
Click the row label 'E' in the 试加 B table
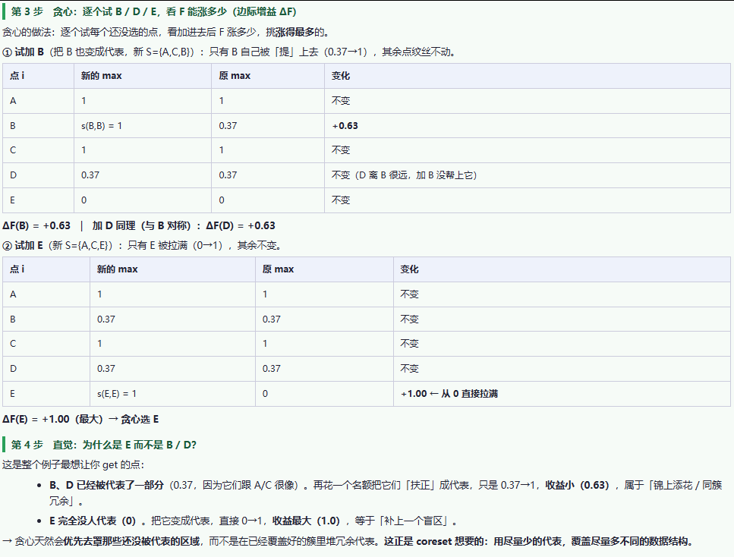point(12,200)
